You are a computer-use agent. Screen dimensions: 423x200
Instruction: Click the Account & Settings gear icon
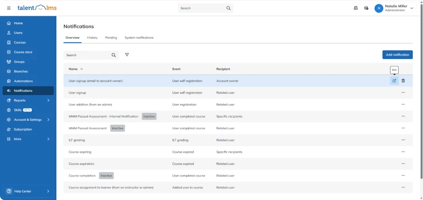pyautogui.click(x=8, y=120)
